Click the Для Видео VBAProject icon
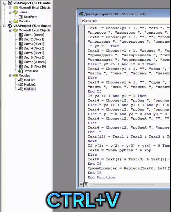Image resolution: width=171 pixels, height=212 pixels. [10, 26]
